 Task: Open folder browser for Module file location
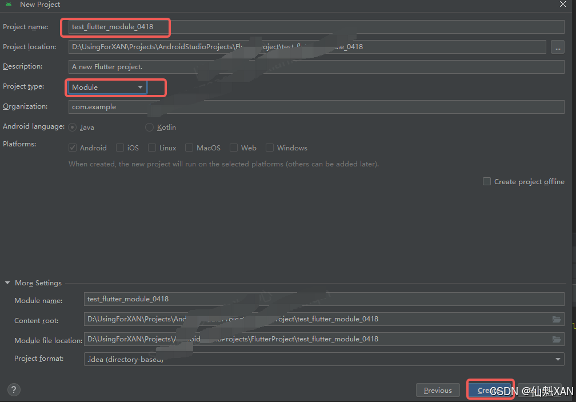point(557,339)
